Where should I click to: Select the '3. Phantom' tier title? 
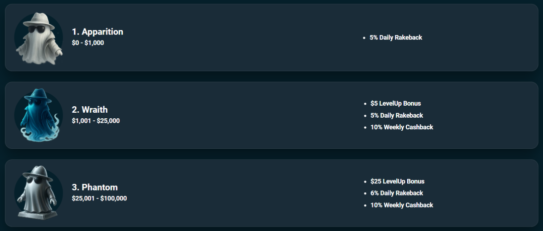click(x=95, y=187)
